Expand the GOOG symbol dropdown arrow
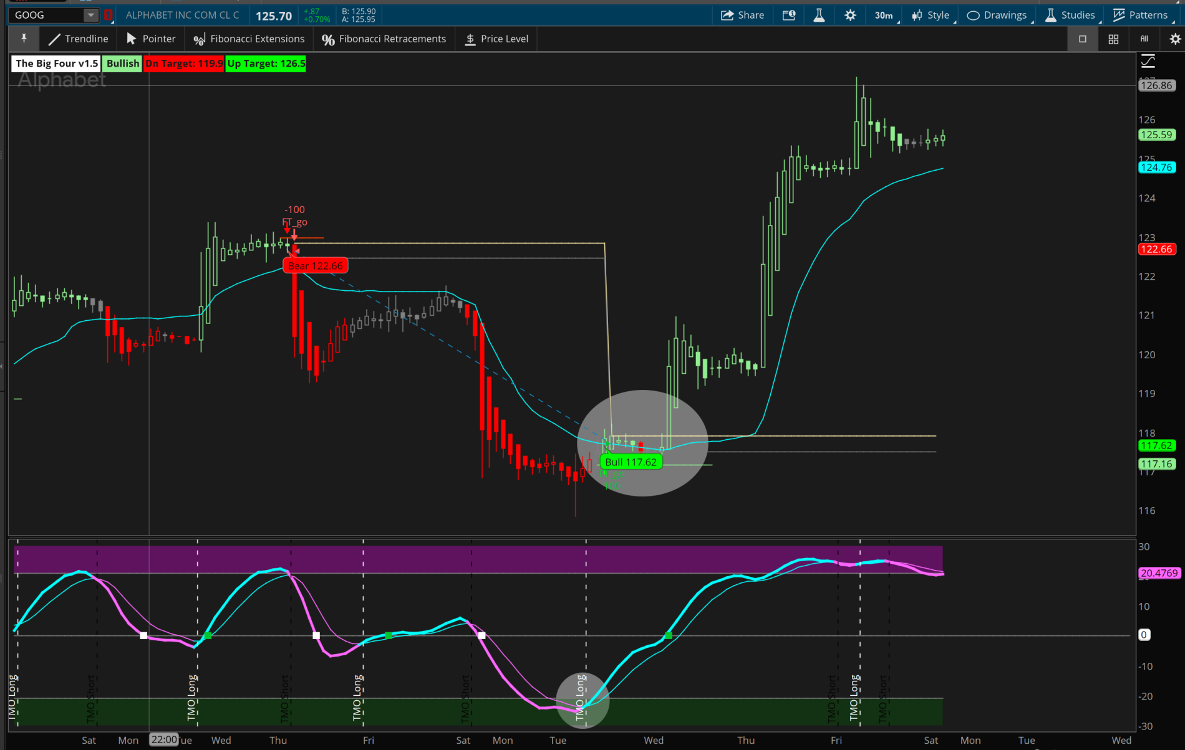 tap(90, 15)
